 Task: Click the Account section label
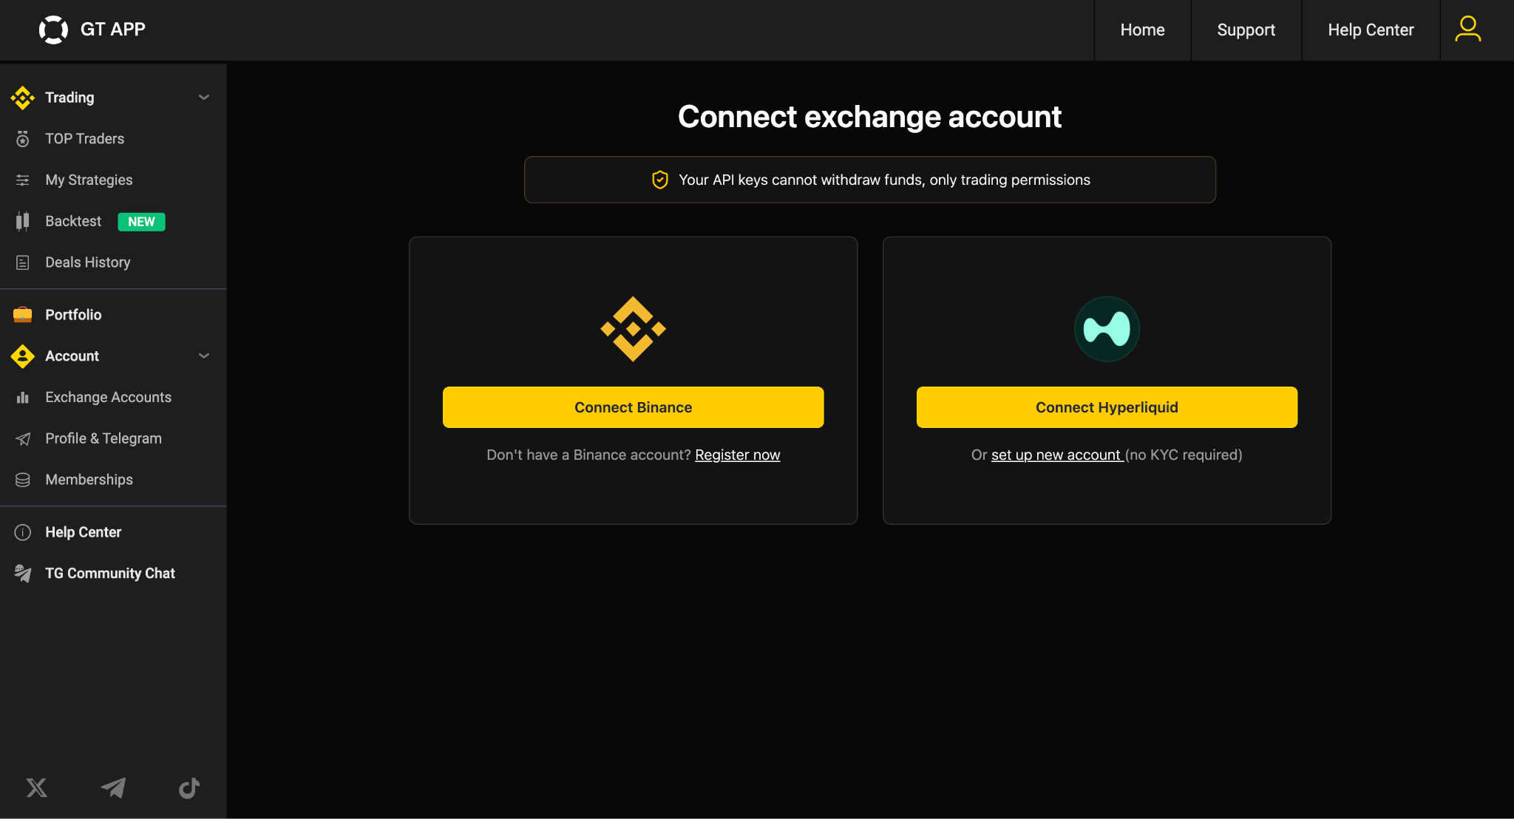pyautogui.click(x=72, y=356)
